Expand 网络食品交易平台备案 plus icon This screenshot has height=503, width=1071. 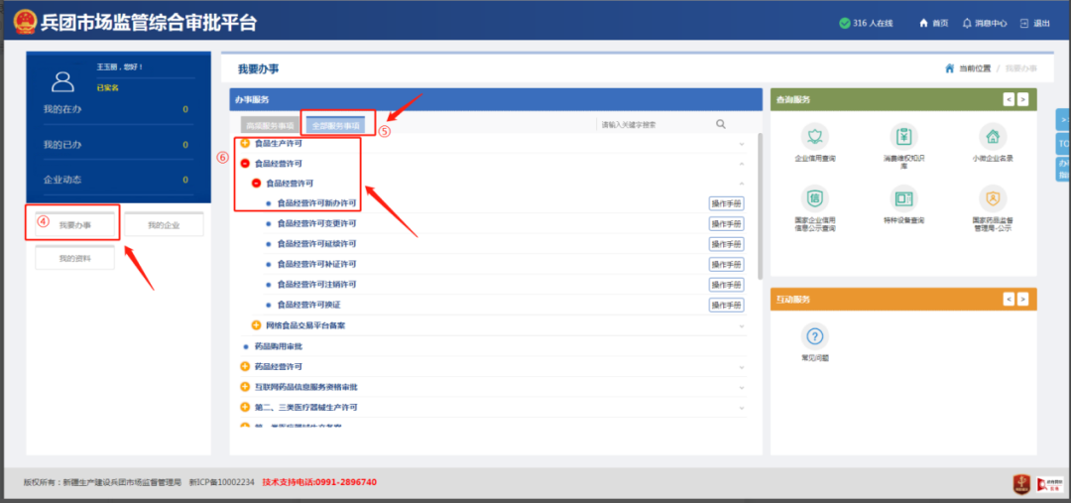[x=256, y=325]
